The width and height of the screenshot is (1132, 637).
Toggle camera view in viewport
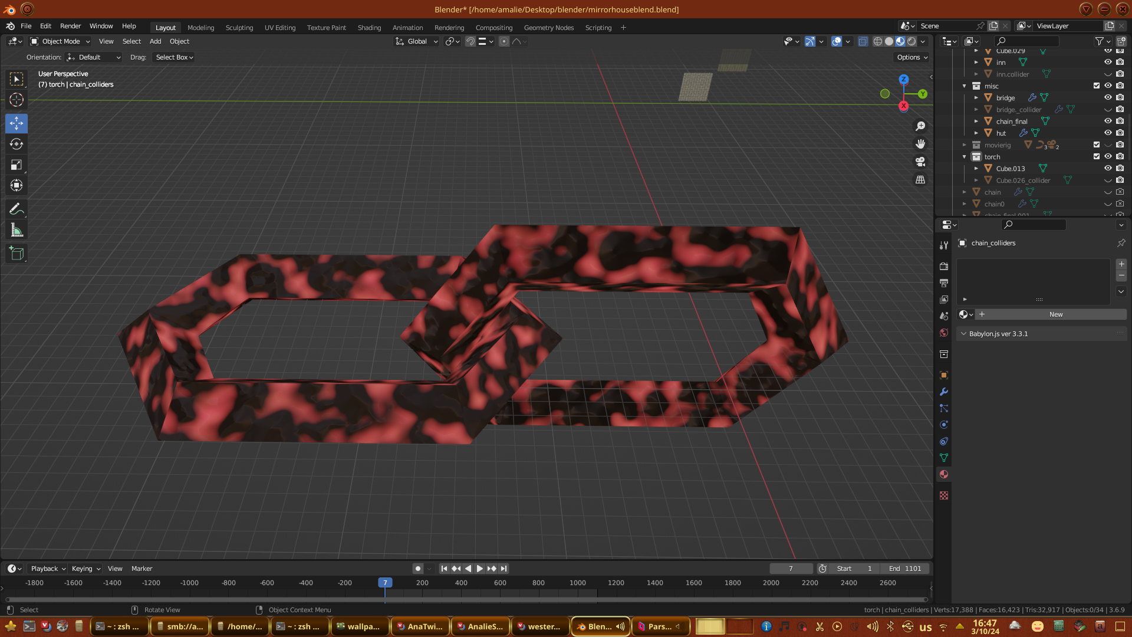[920, 162]
